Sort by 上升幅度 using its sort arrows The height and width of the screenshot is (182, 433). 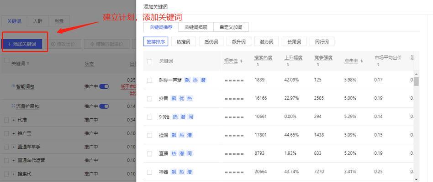pyautogui.click(x=287, y=65)
